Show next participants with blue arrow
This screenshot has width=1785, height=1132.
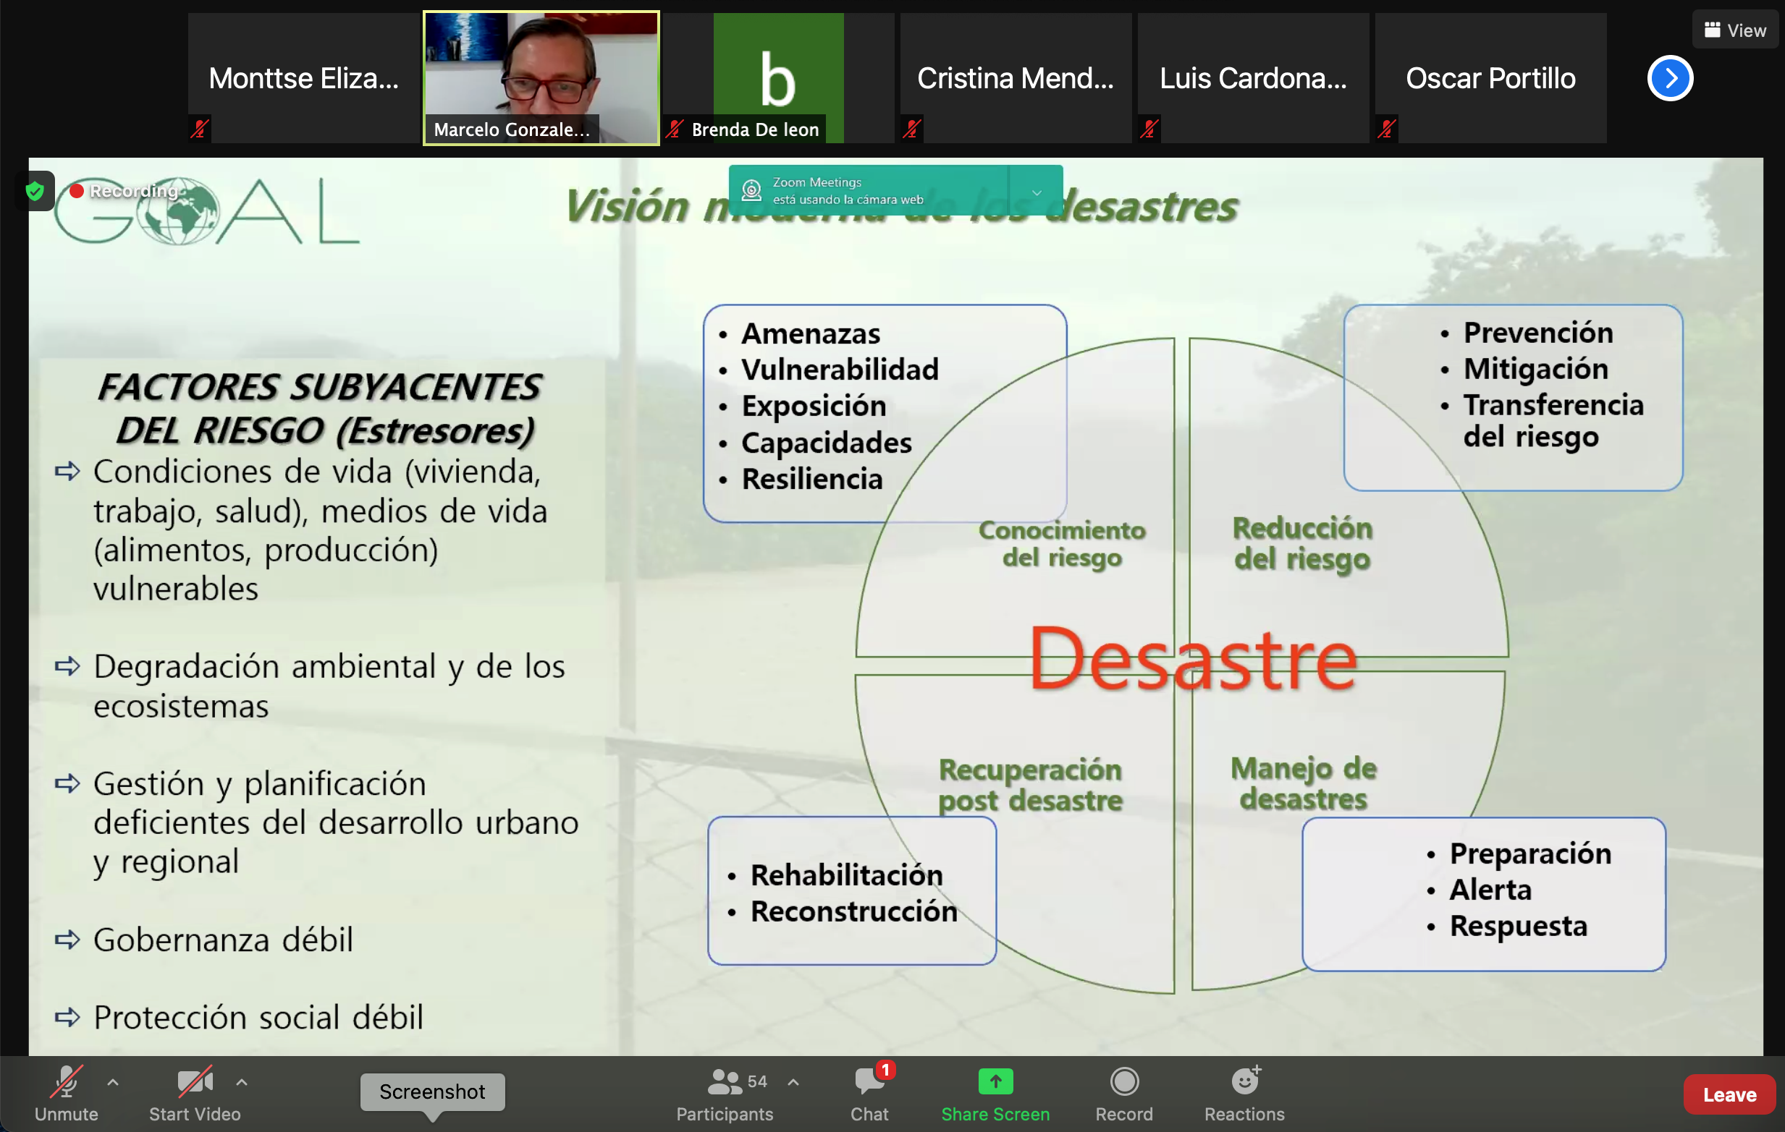1669,79
